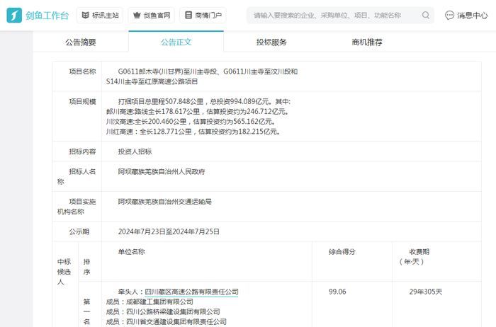Image resolution: width=496 pixels, height=327 pixels.
Task: Click the 招标内容 row label
Action: (x=82, y=151)
